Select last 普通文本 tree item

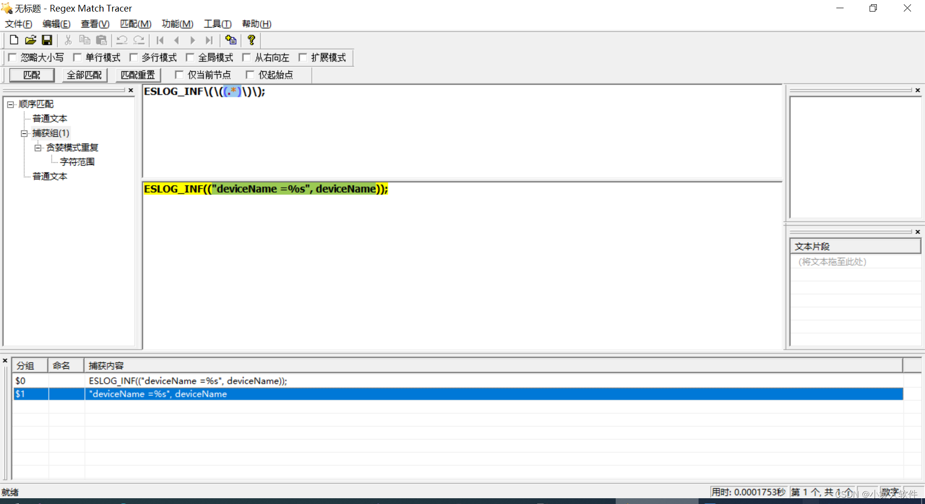pos(50,176)
